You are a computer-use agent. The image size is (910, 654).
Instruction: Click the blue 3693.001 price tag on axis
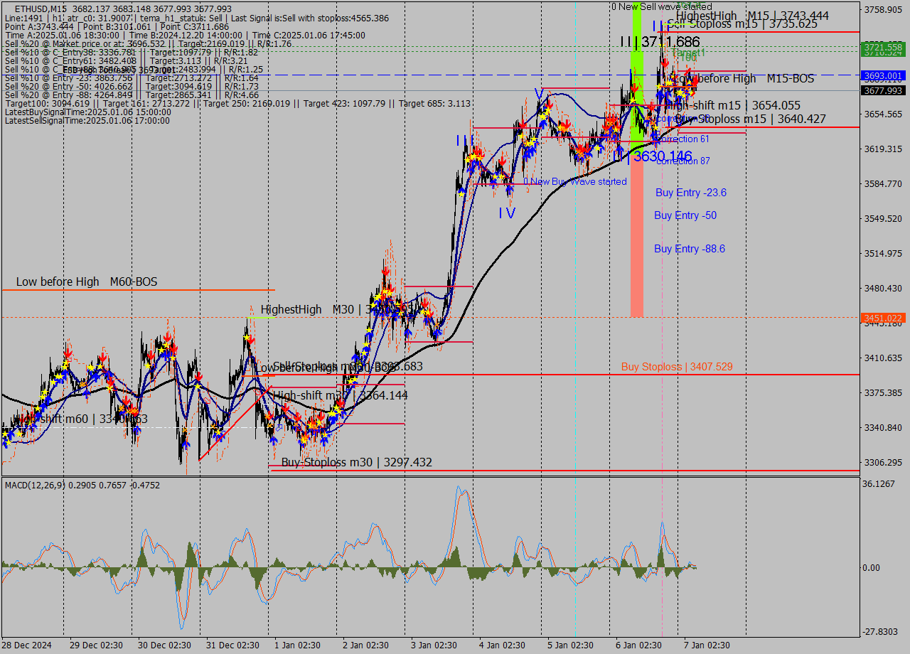click(x=882, y=75)
